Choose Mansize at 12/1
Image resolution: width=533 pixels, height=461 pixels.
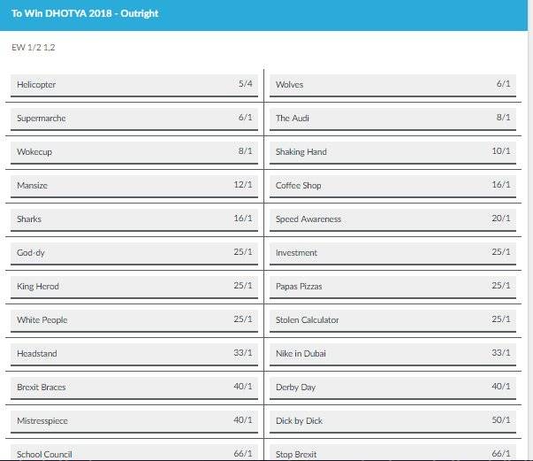click(134, 187)
